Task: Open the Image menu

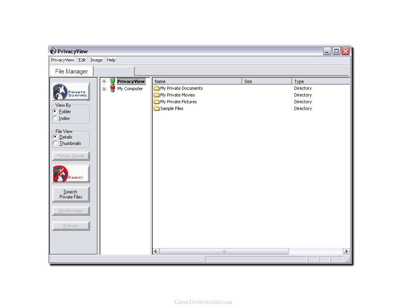Action: [x=96, y=60]
